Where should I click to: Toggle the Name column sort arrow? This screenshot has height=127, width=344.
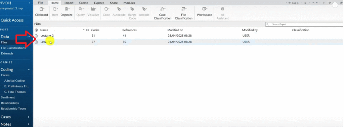pos(84,30)
